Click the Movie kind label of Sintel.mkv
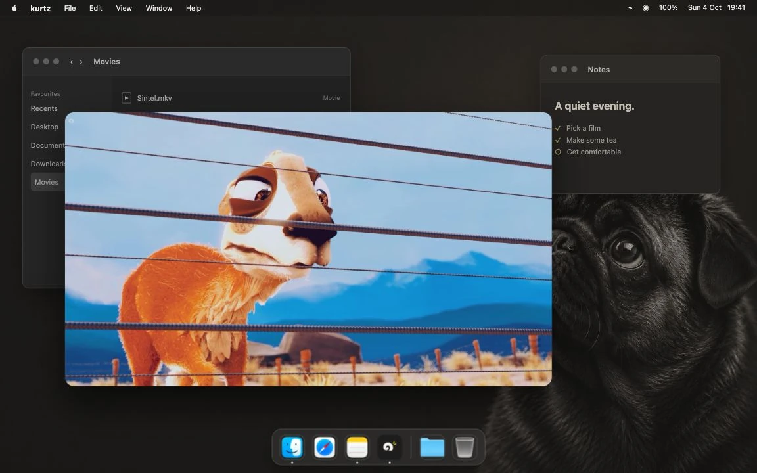This screenshot has height=473, width=757. pos(331,98)
